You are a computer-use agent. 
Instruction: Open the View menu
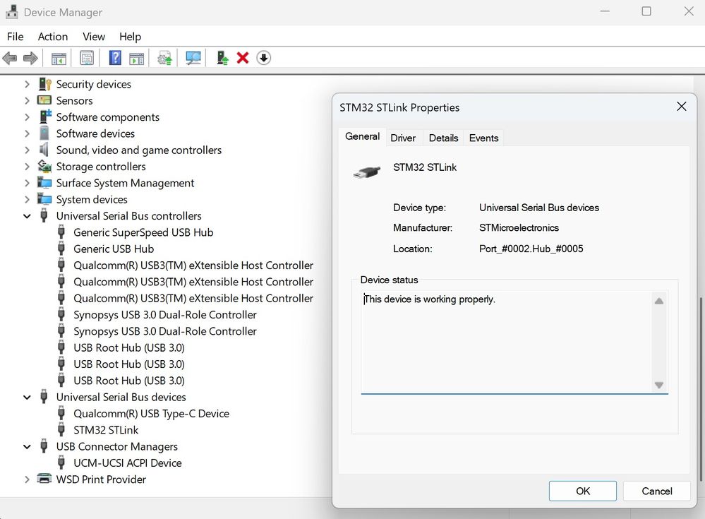click(x=94, y=37)
